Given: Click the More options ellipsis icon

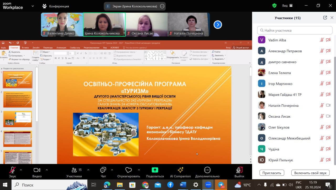Looking at the screenshot, I should tap(207, 170).
